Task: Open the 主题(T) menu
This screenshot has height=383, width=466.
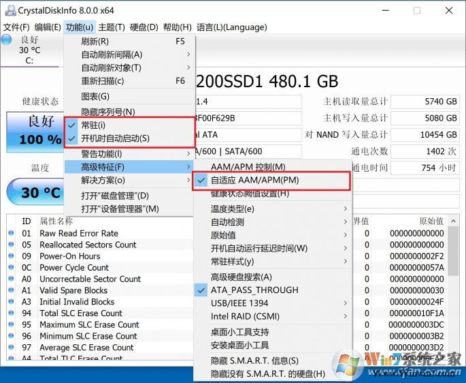Action: tap(112, 27)
